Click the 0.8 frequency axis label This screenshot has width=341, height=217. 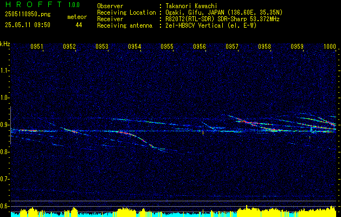coord(4,152)
